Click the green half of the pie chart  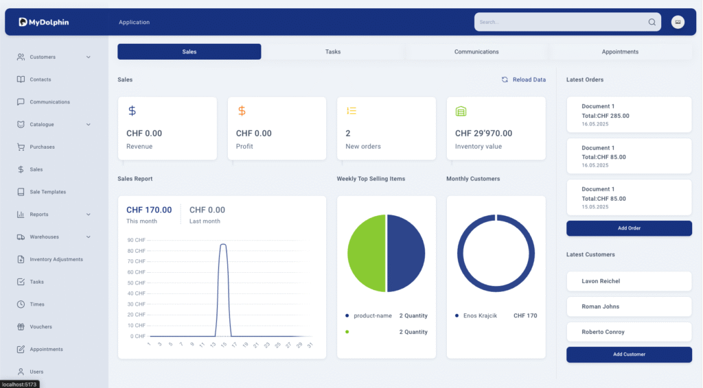point(367,254)
